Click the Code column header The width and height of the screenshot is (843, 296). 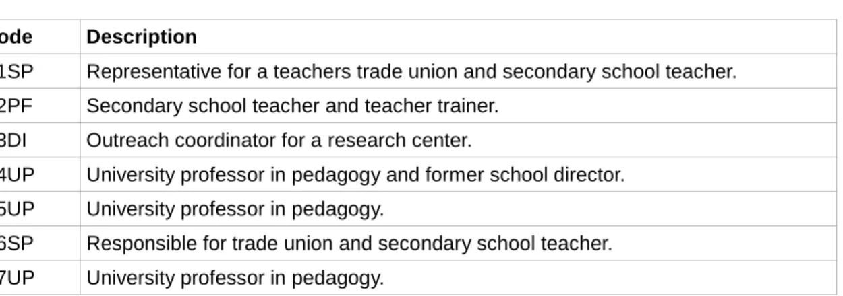[39, 36]
